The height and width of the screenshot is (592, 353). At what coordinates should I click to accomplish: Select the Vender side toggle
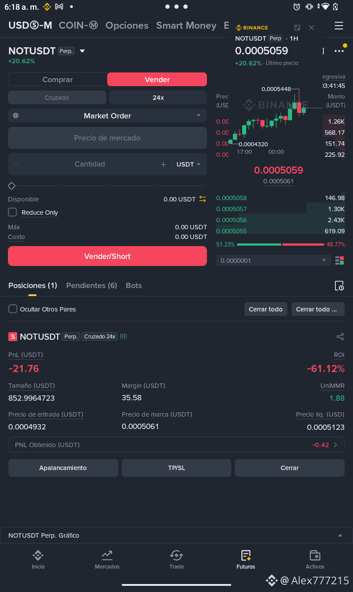pyautogui.click(x=157, y=80)
